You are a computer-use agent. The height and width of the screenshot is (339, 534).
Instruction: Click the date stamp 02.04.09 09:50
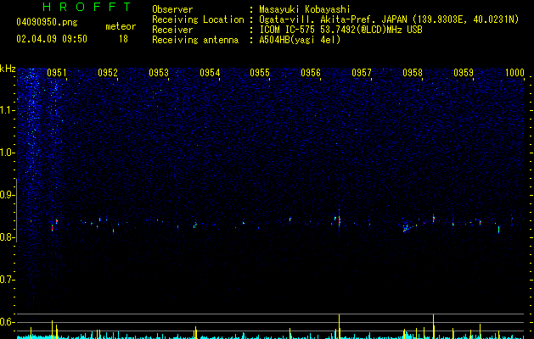click(52, 39)
